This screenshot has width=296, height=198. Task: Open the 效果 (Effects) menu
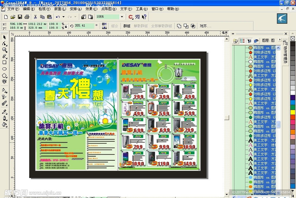pos(91,9)
